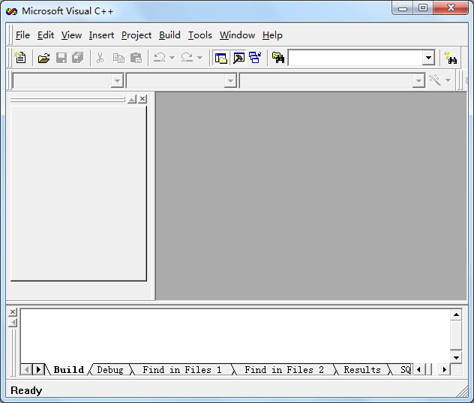The width and height of the screenshot is (474, 403).
Task: Select the Build output tab
Action: pos(68,370)
